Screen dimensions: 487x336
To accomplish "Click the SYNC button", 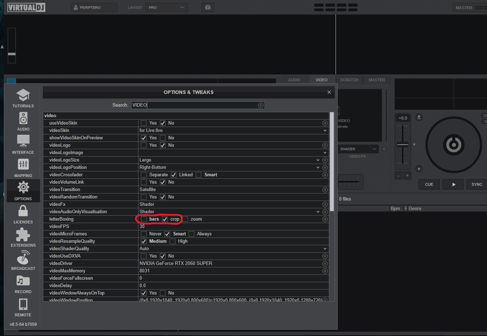I will pos(477,184).
